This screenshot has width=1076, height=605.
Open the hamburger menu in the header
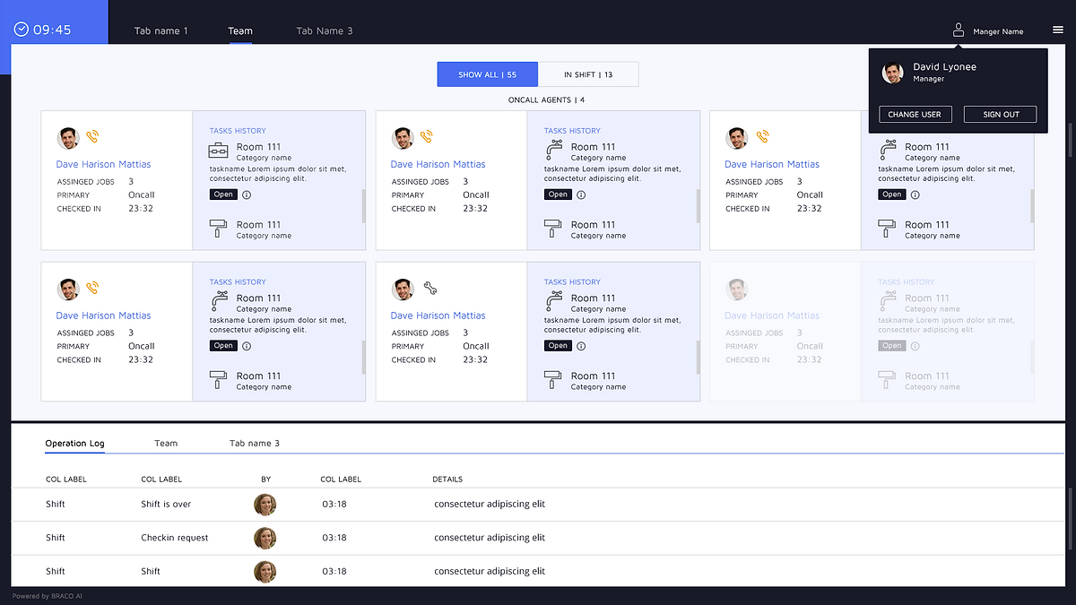[x=1057, y=30]
